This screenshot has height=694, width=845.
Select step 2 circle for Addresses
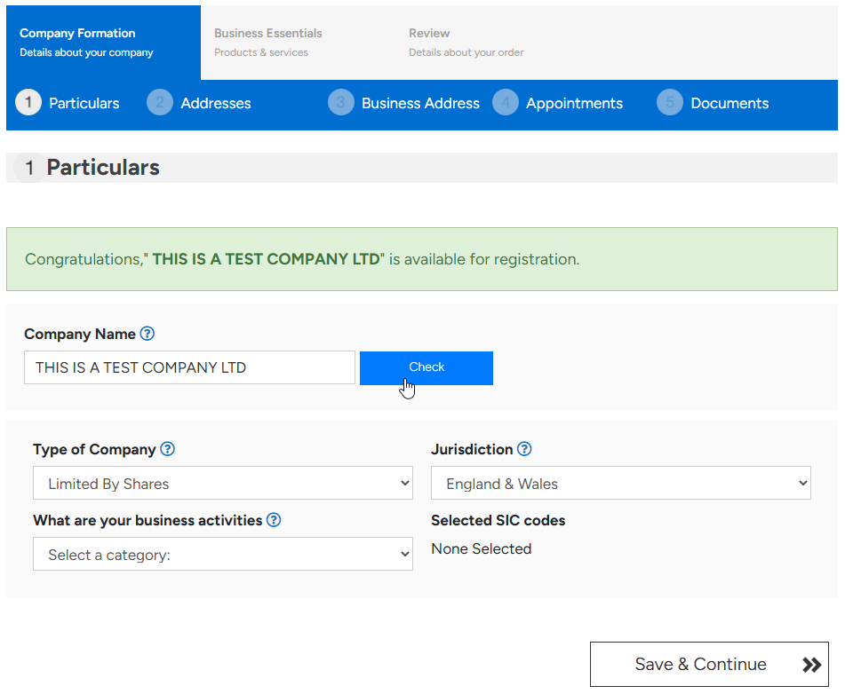[x=160, y=102]
